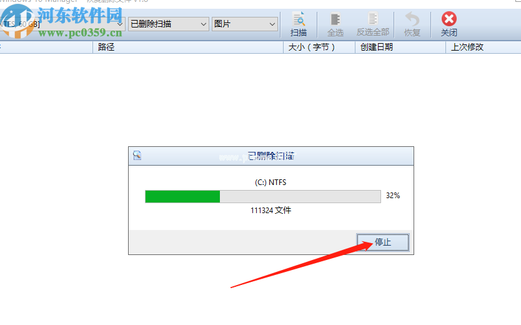Stop the scan with 停止 button

click(x=383, y=242)
